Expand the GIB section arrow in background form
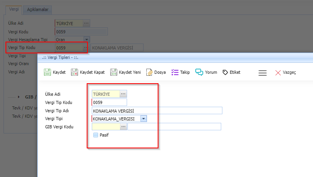 (18, 97)
